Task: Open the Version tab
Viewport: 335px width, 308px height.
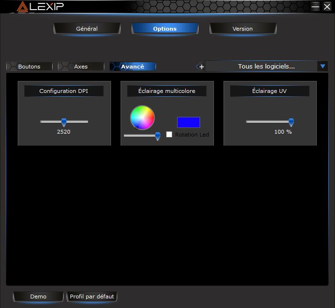Action: pyautogui.click(x=243, y=29)
